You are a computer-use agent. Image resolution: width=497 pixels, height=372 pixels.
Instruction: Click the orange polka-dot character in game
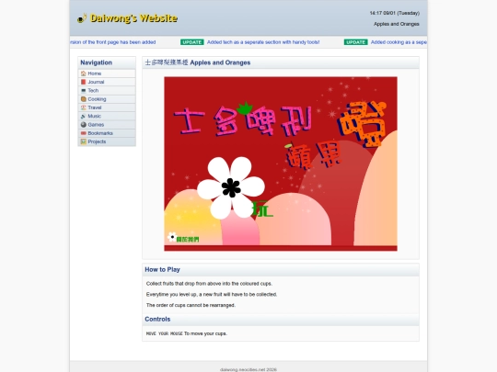pos(362,124)
